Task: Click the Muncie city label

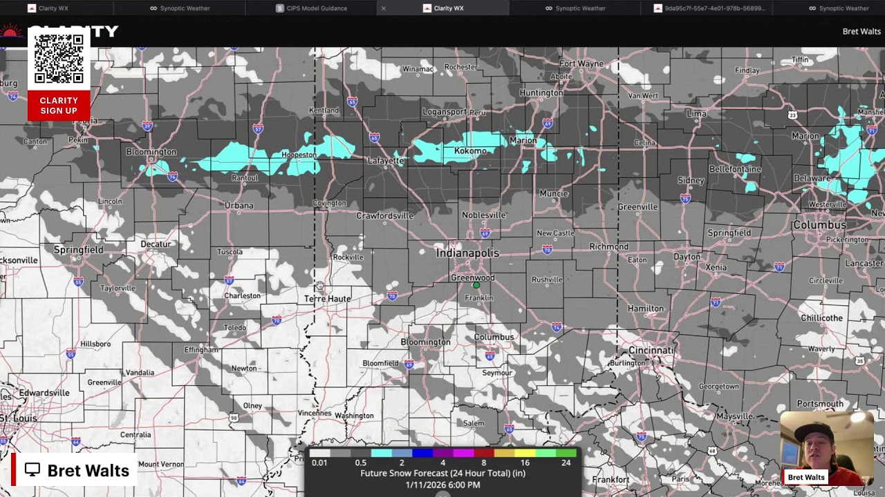Action: tap(554, 193)
